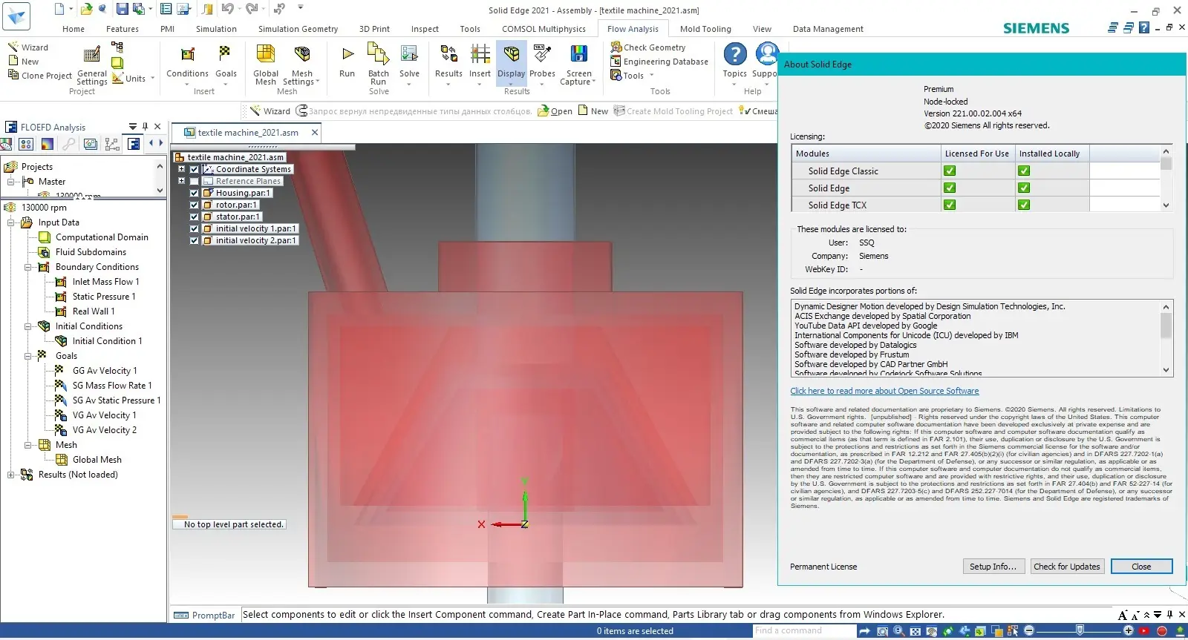Click the Find a command search field
The width and height of the screenshot is (1188, 640).
803,631
